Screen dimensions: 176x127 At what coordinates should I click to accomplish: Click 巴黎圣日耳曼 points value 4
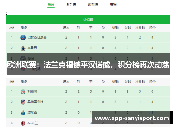point(152,38)
